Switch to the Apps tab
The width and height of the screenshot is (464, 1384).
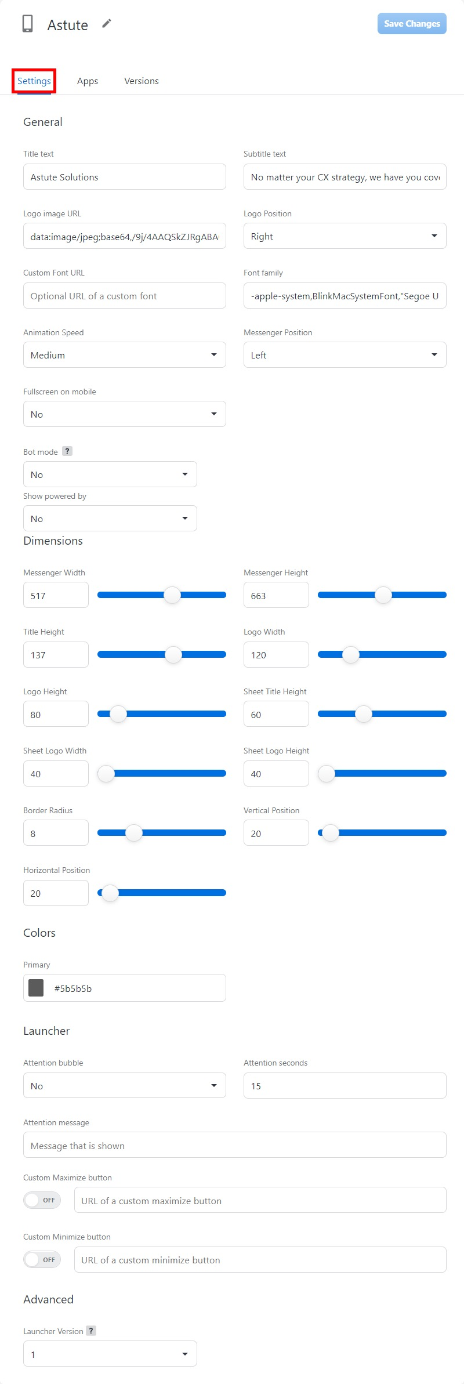click(x=88, y=81)
